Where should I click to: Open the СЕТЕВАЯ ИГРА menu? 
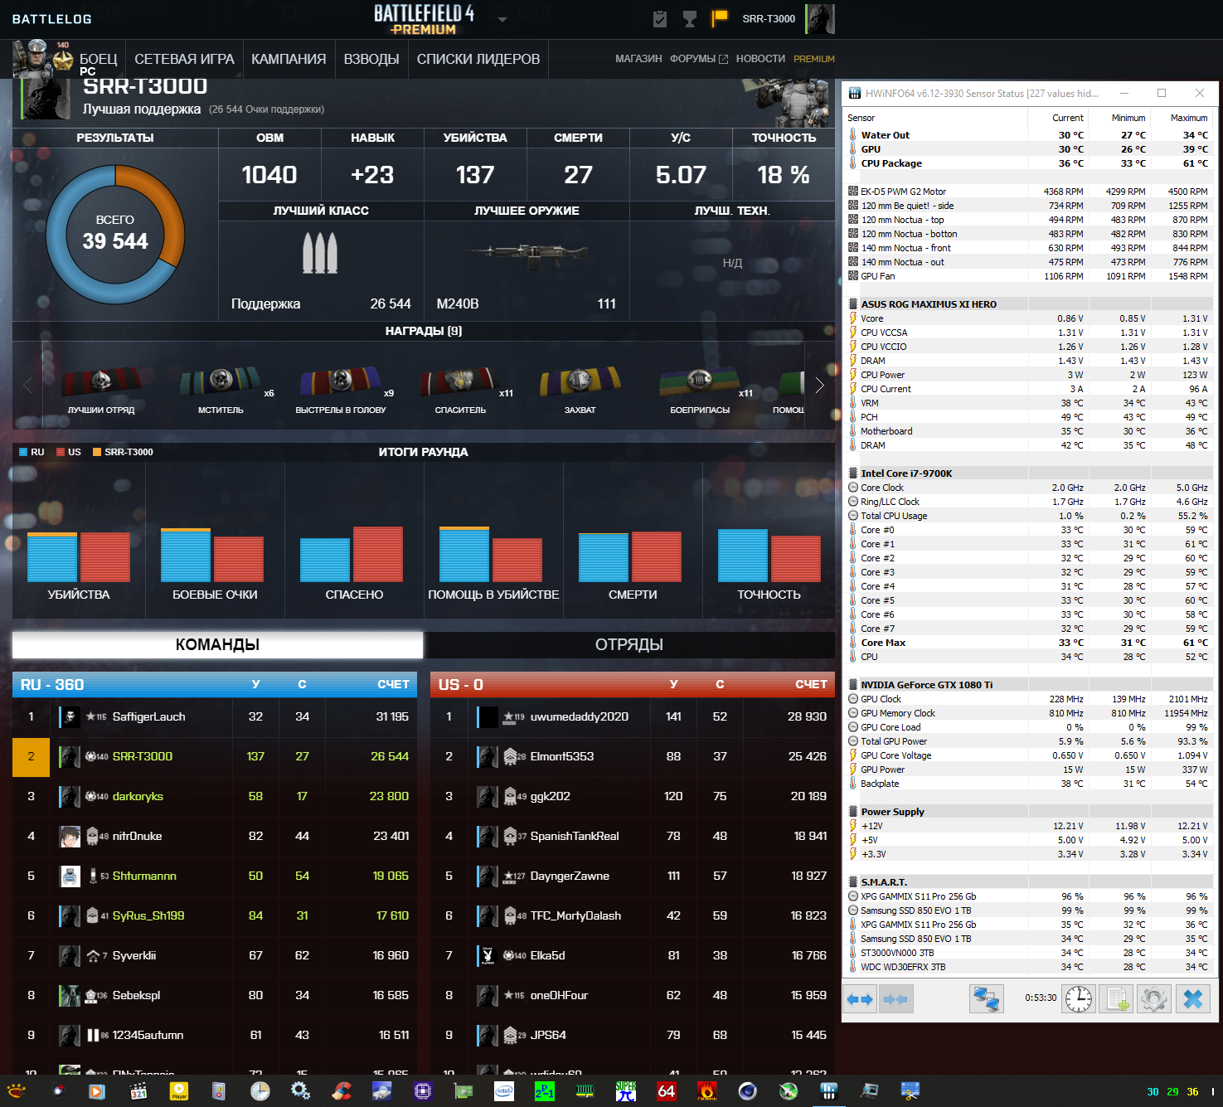click(184, 60)
